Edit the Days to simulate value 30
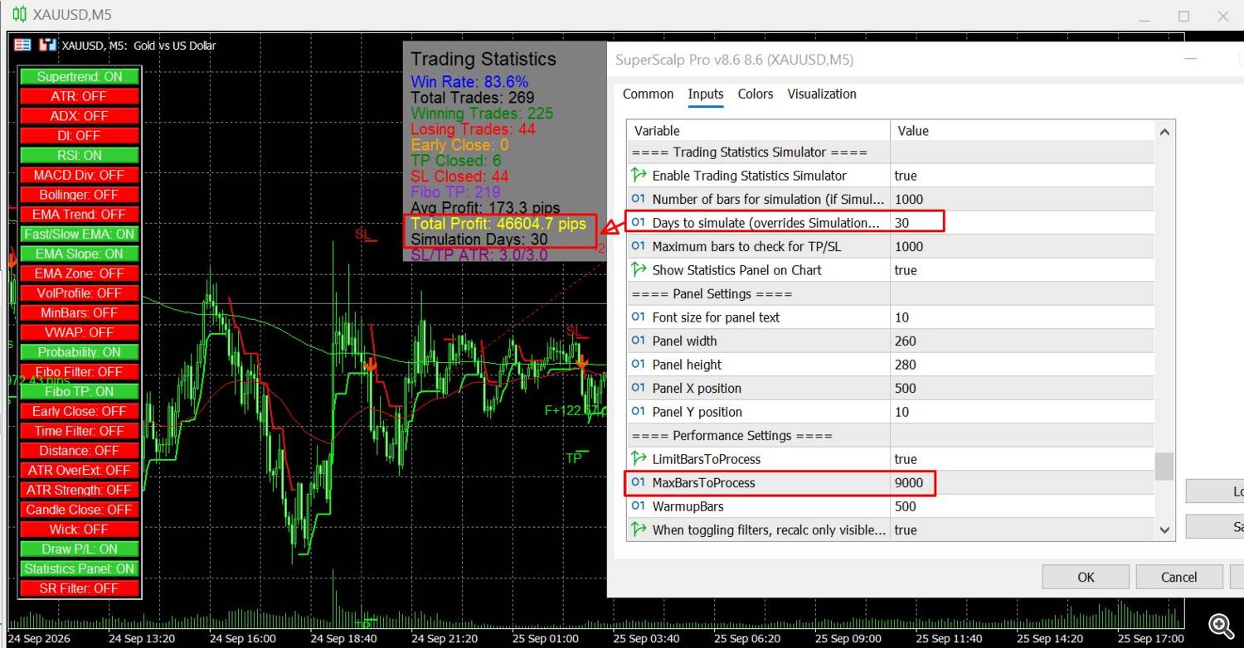This screenshot has width=1244, height=648. tap(1022, 222)
